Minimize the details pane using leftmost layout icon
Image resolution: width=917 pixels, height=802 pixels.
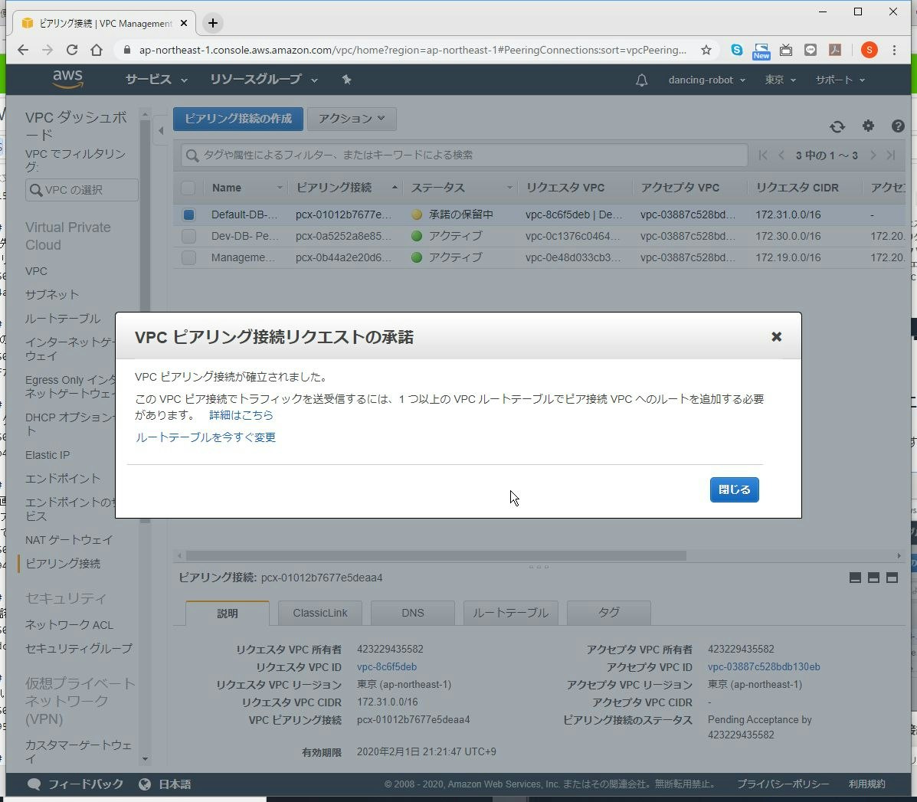point(855,578)
